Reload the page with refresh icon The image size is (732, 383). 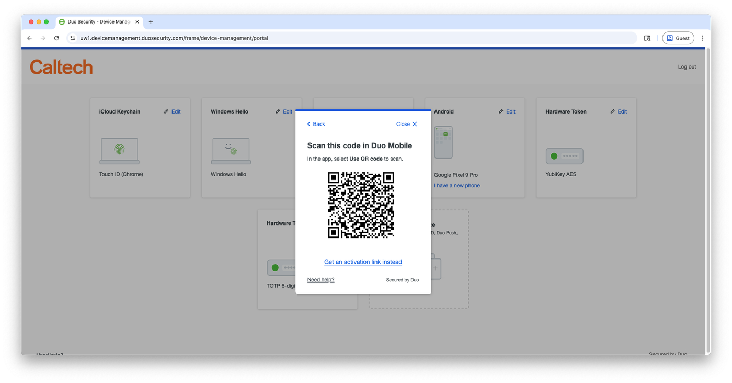point(56,38)
